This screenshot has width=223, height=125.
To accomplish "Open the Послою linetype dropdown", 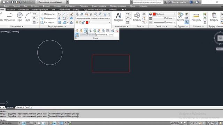I will click(164, 22).
